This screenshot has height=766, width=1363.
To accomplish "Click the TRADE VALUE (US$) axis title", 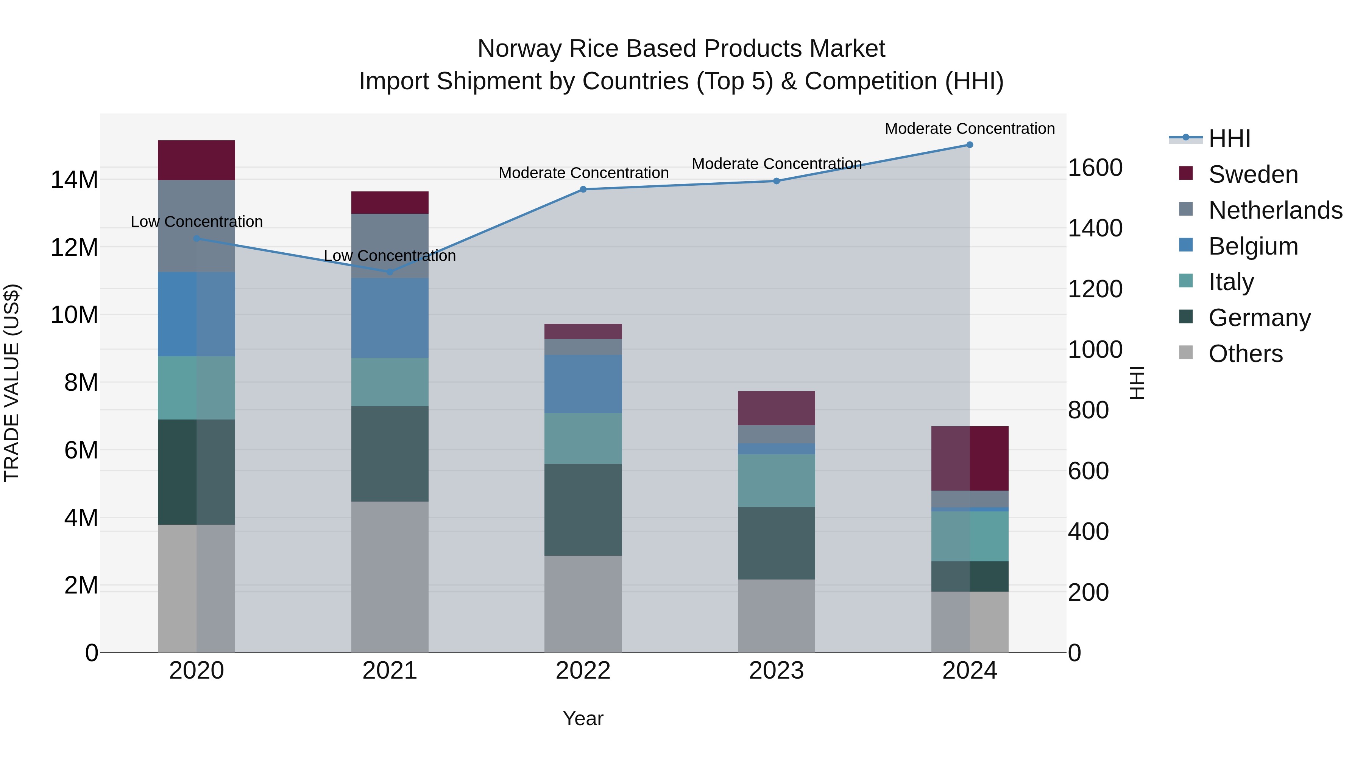I will 12,383.
